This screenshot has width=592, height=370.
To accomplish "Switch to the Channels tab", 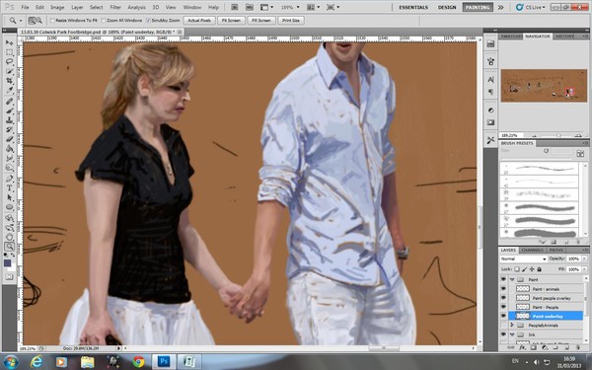I will click(532, 251).
